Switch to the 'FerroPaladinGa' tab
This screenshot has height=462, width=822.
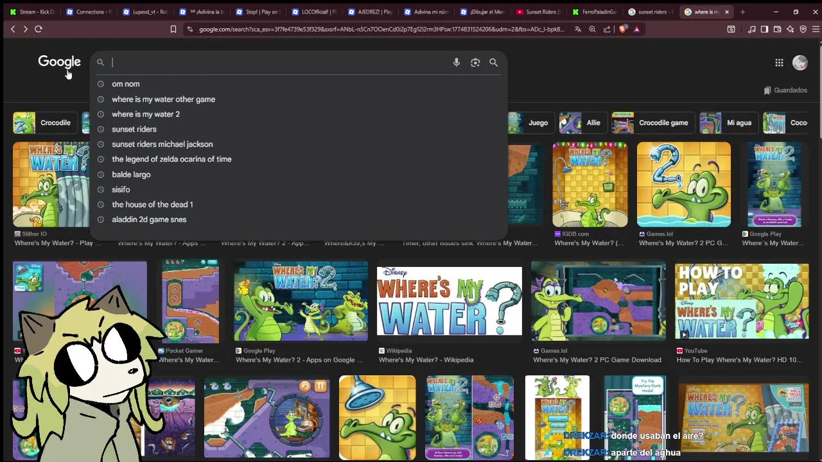(595, 12)
